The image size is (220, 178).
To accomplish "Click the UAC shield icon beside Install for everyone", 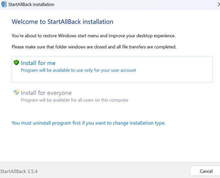I will point(16,92).
